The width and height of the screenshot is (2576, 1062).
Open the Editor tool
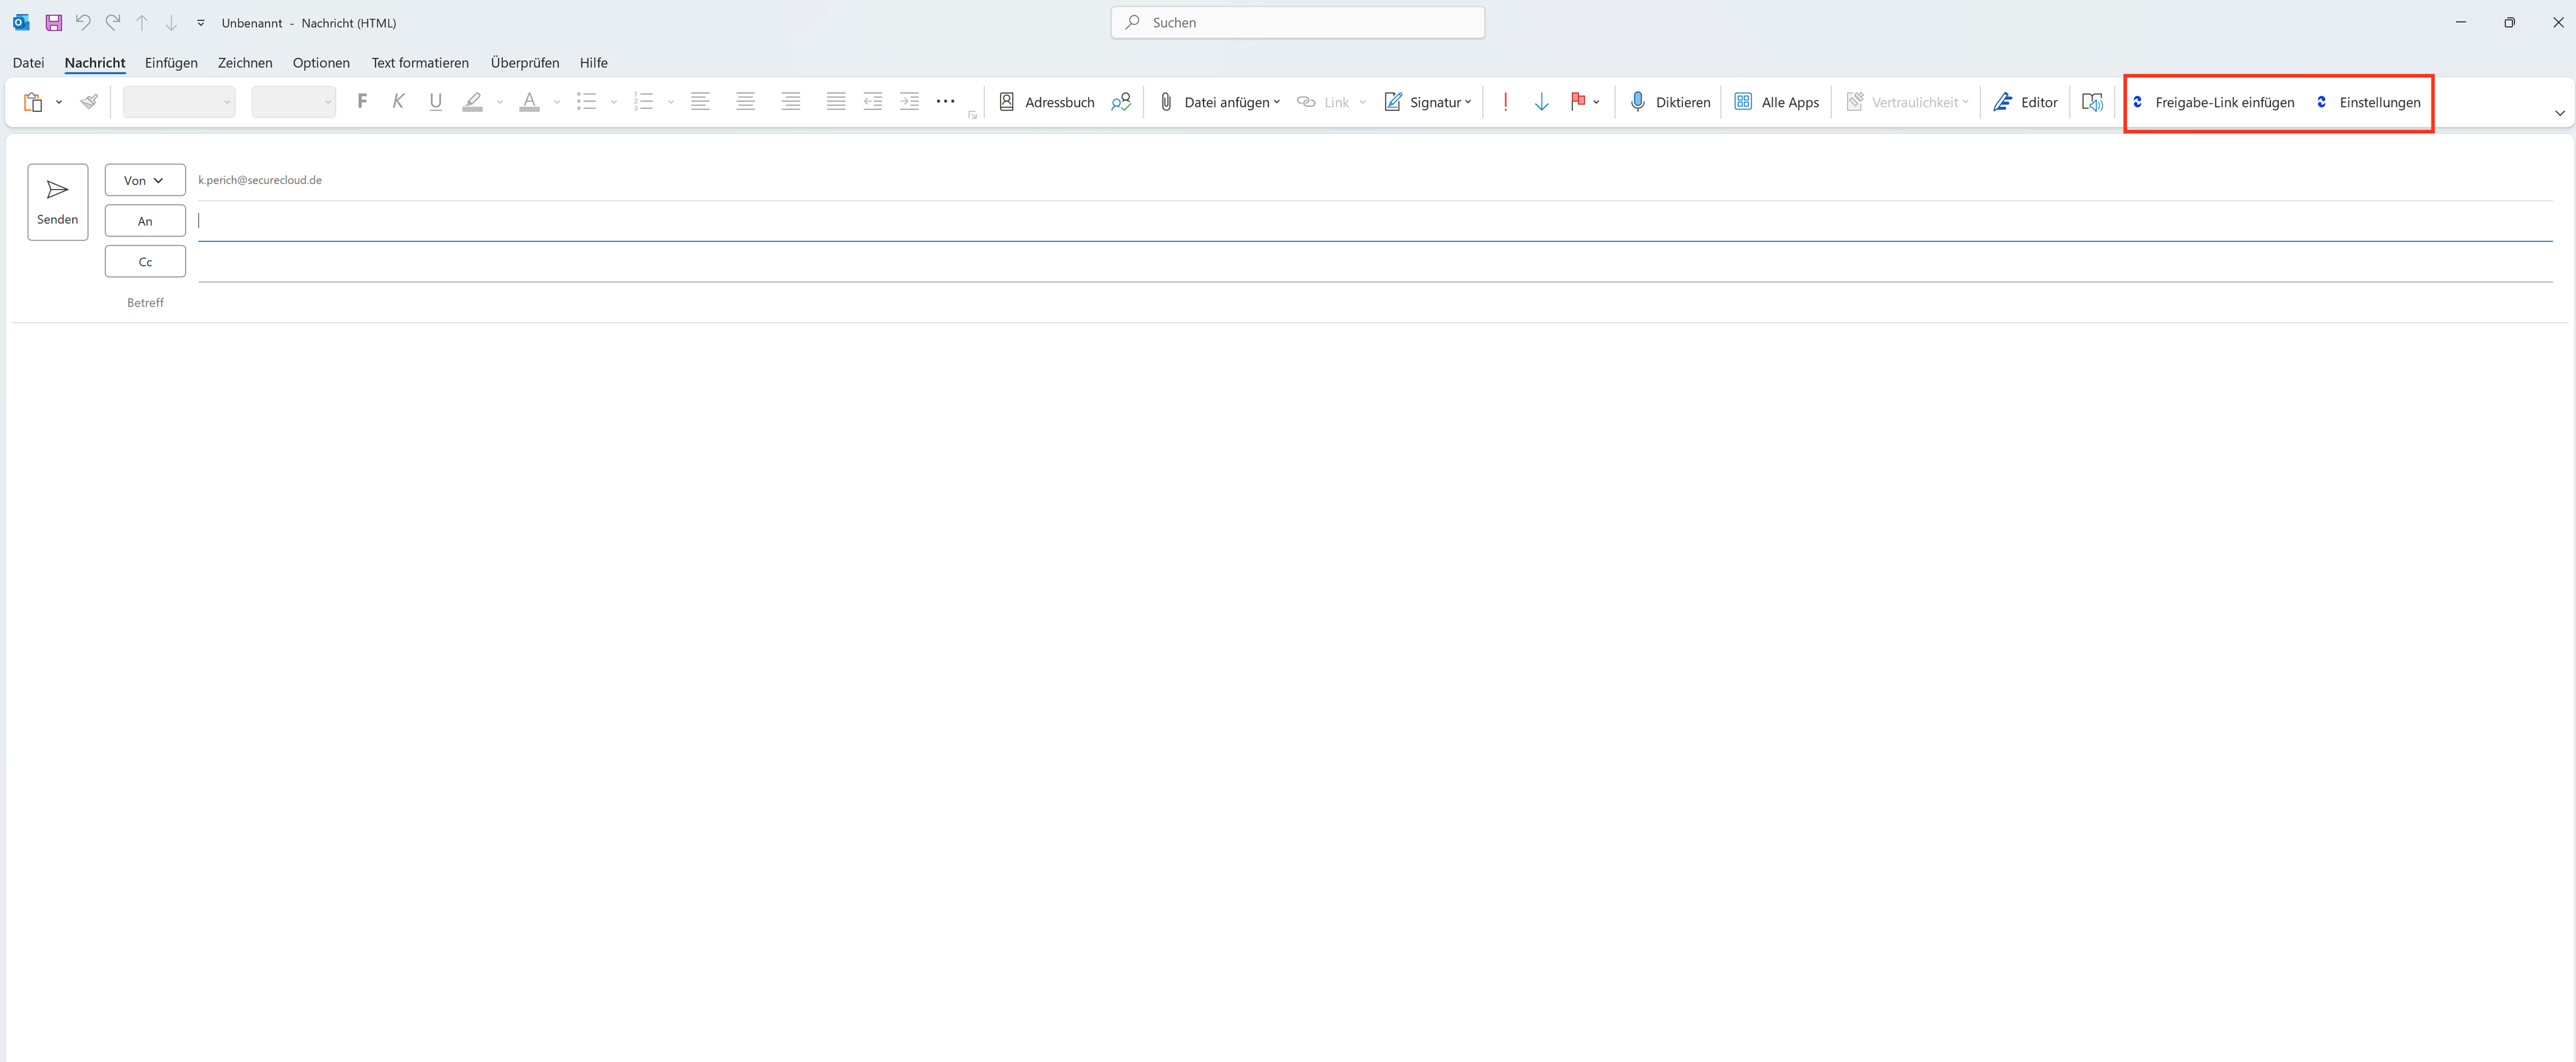coord(2025,102)
